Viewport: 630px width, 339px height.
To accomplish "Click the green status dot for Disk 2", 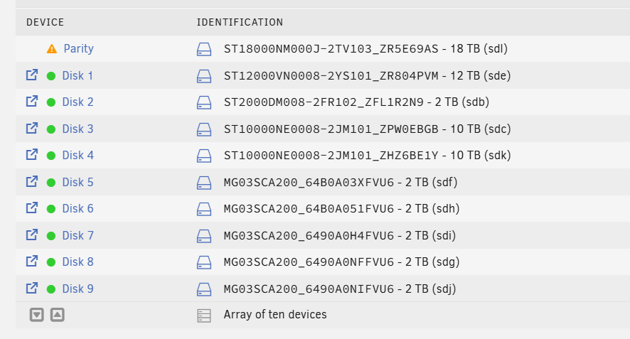I will click(x=51, y=102).
